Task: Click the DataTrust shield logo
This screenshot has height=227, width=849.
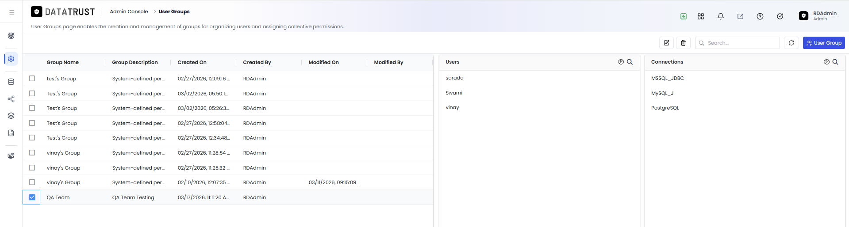Action: click(37, 12)
